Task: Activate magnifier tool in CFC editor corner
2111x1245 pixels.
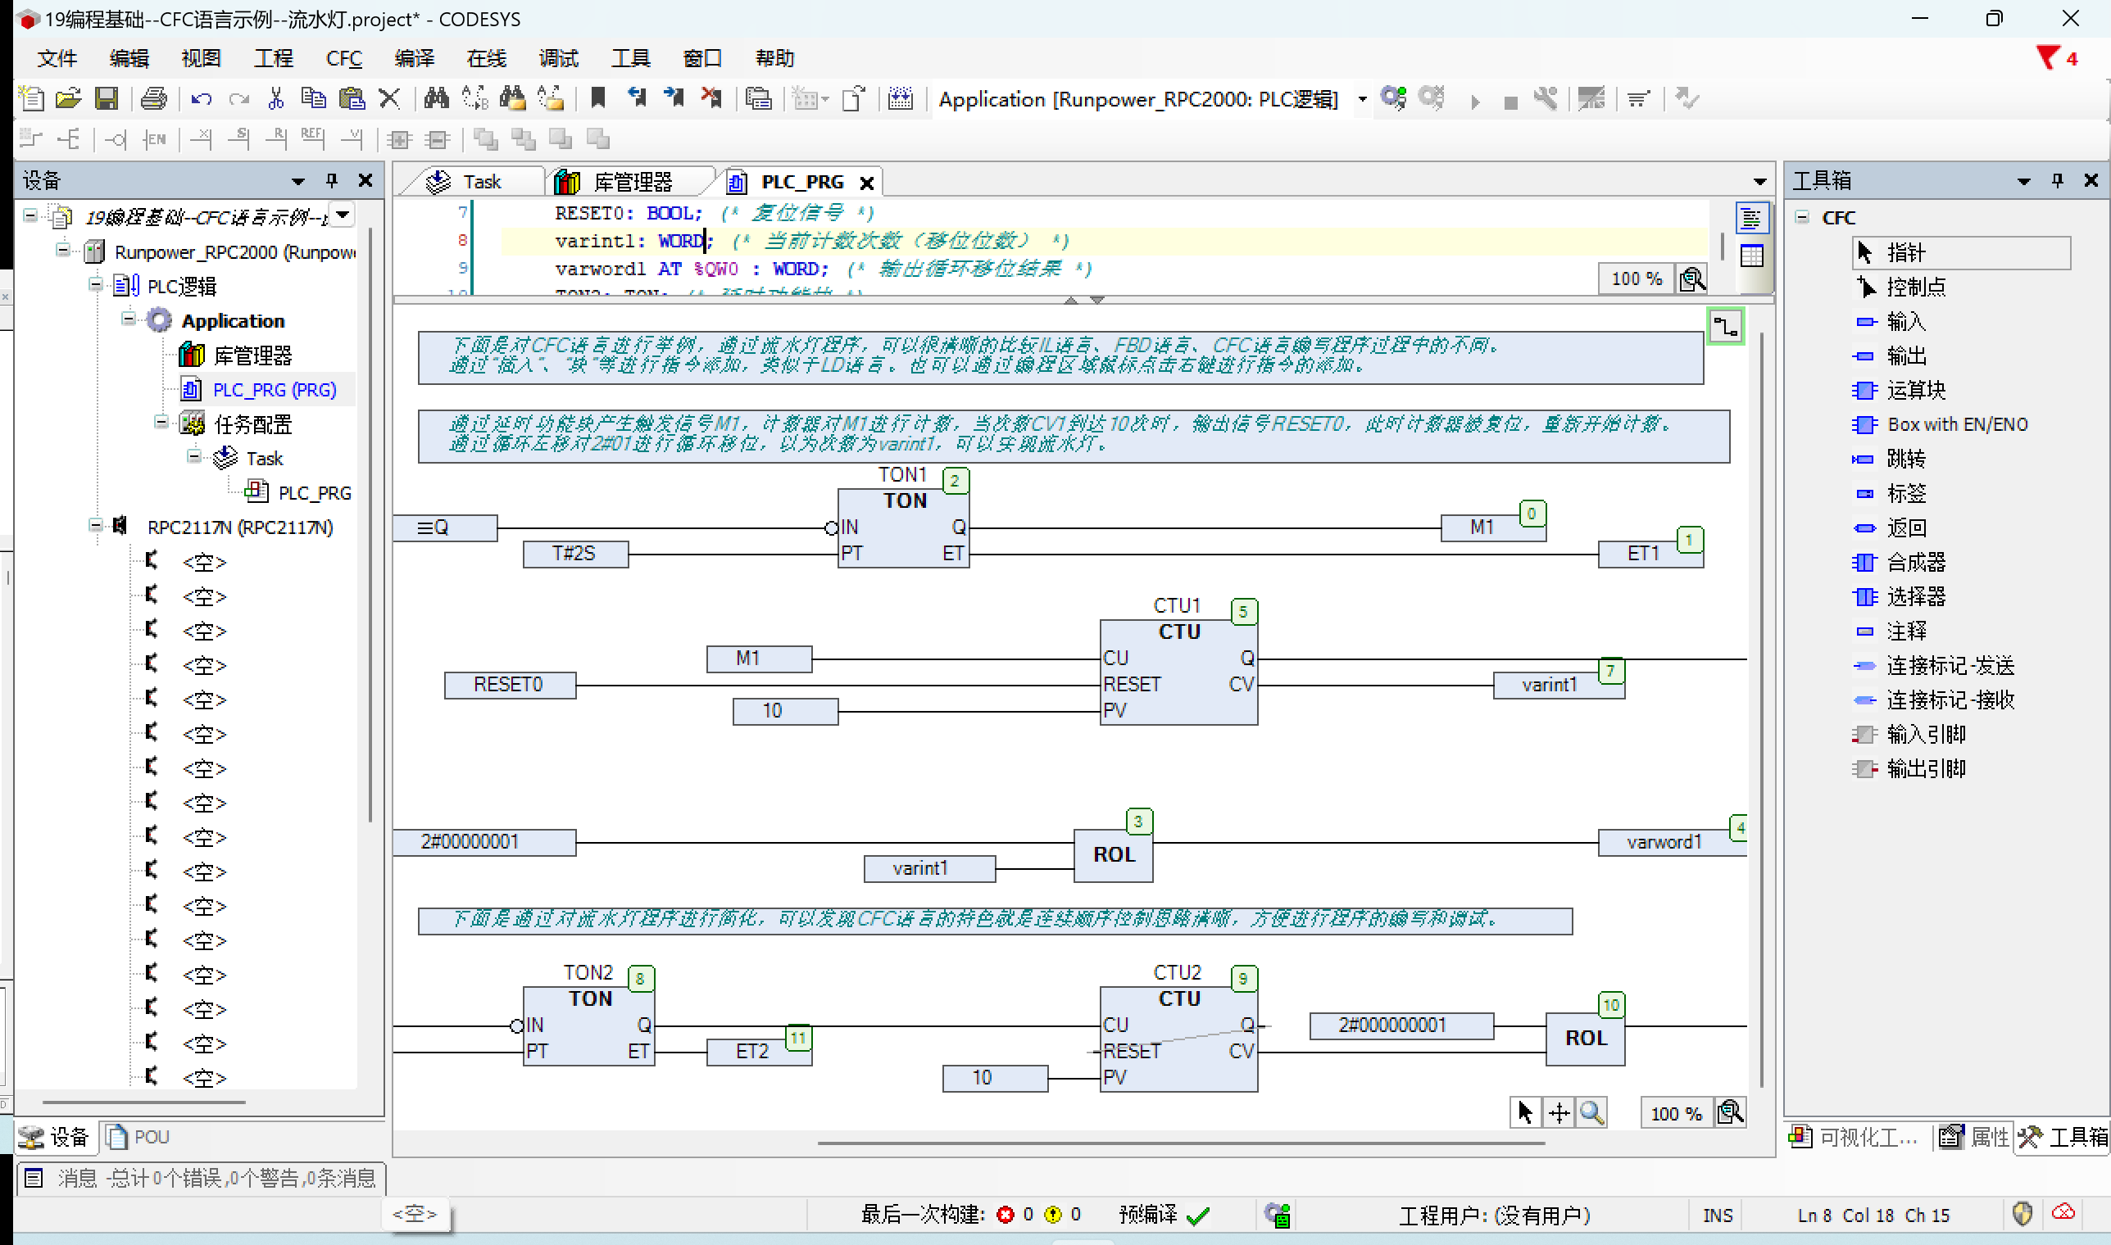Action: pos(1591,1112)
